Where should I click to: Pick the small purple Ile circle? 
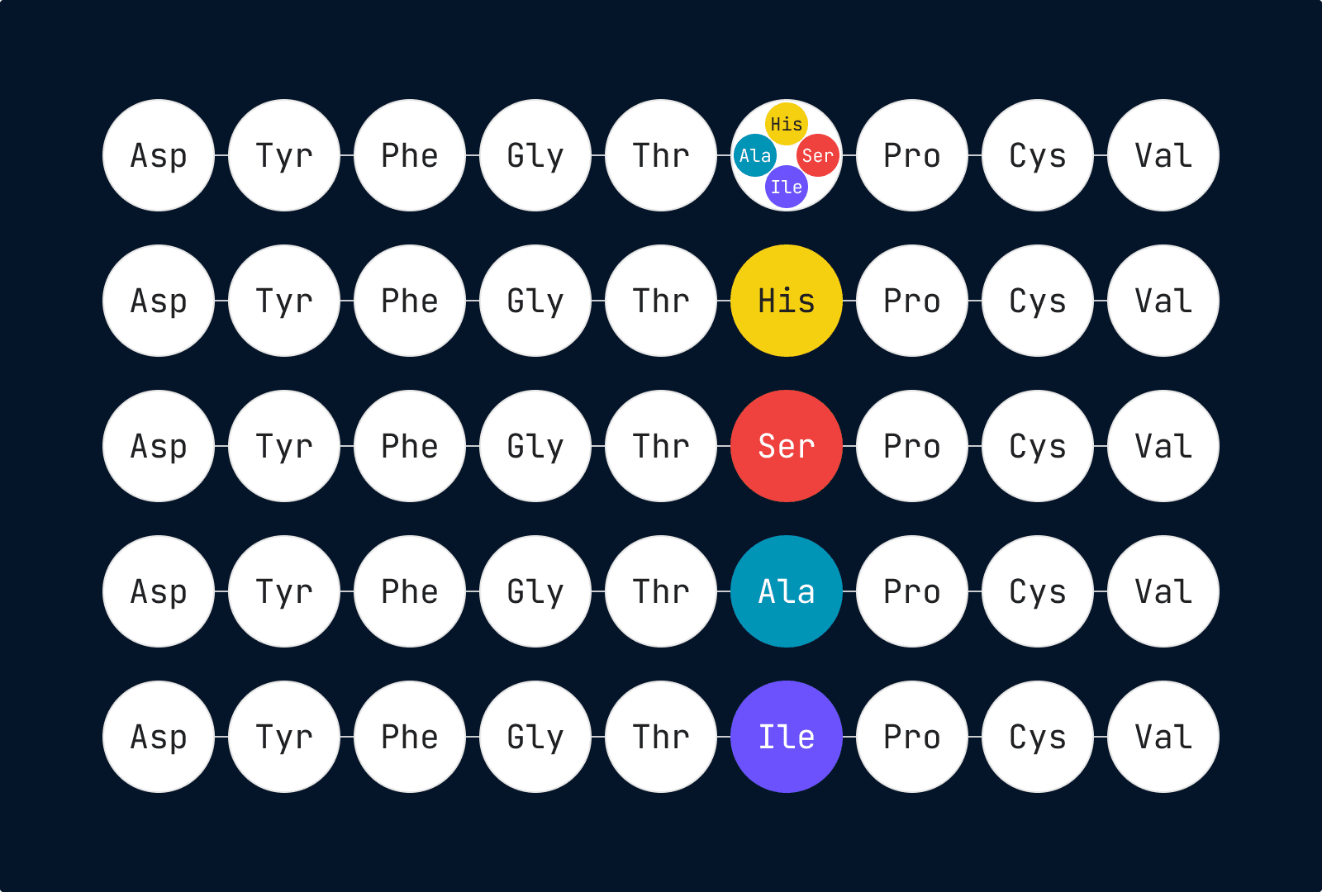coord(786,187)
